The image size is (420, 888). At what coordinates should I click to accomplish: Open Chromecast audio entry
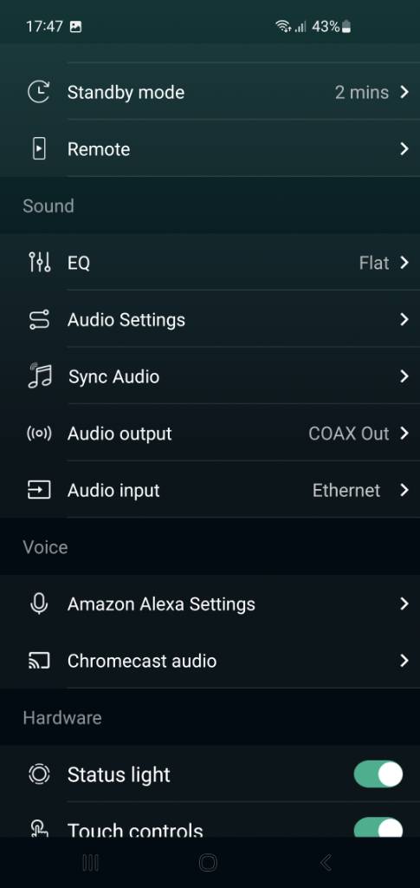210,660
